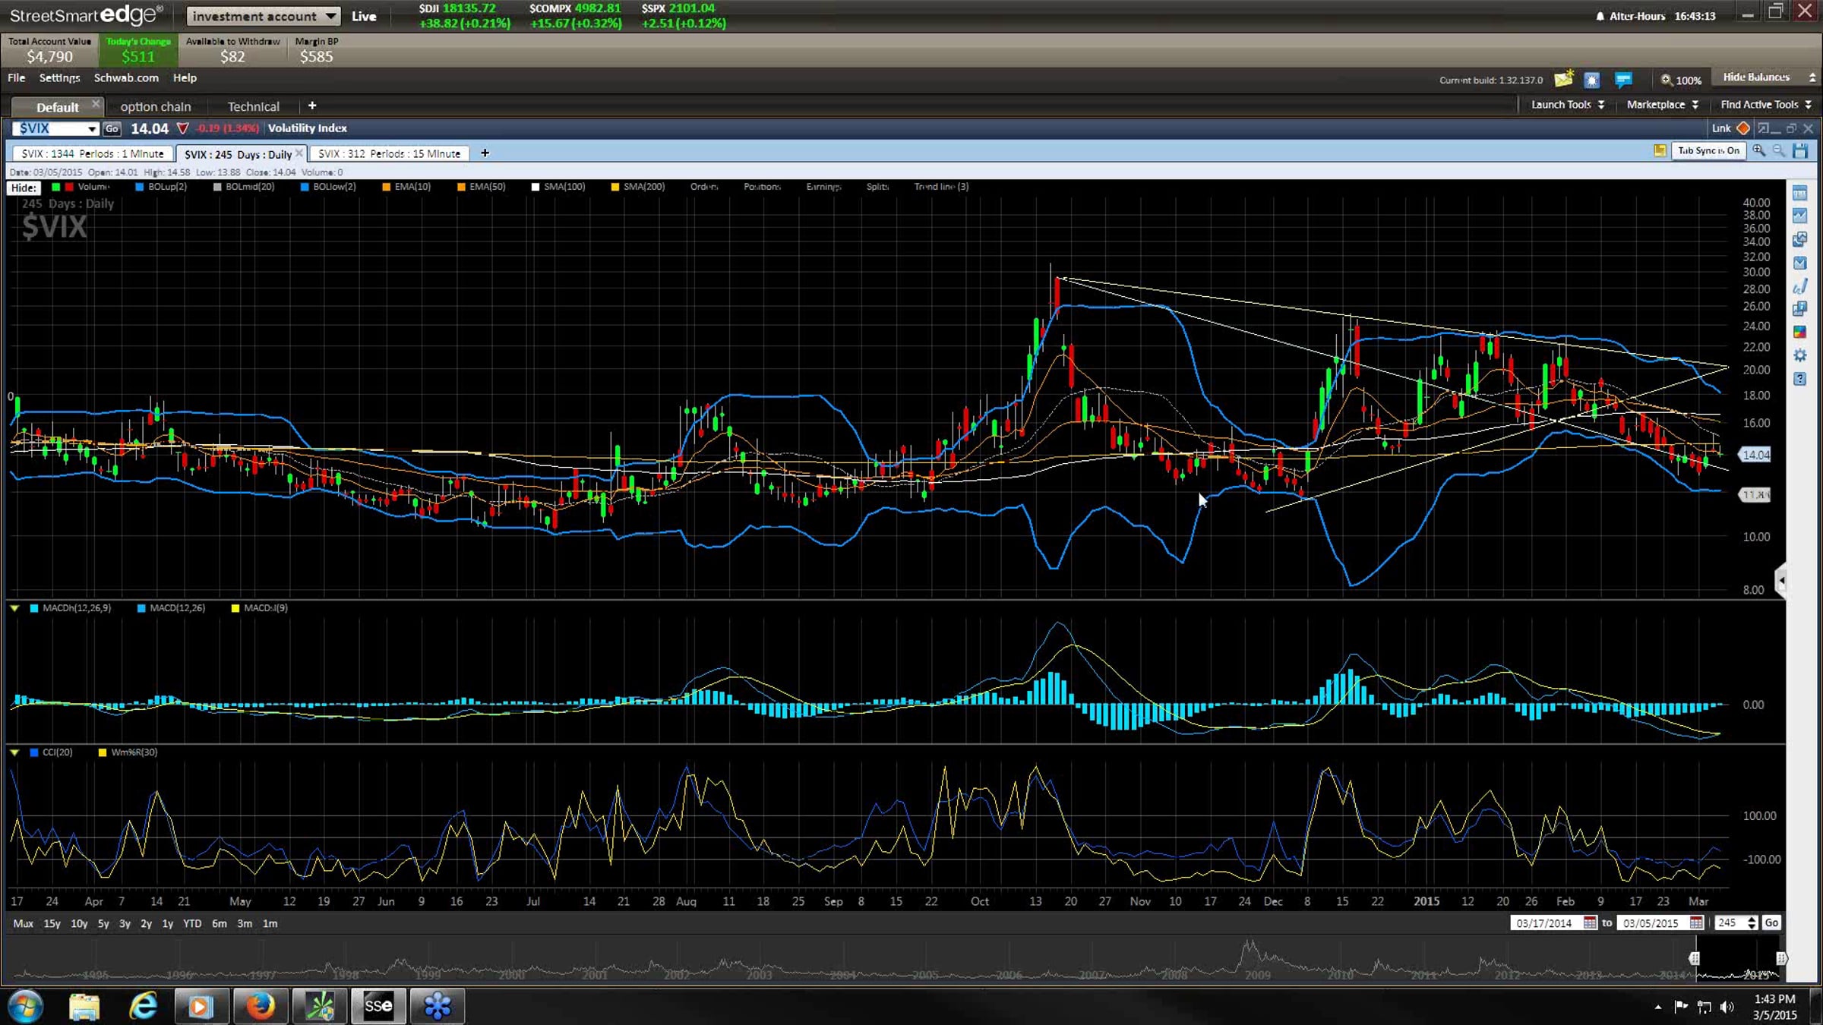Switch to the option chain tab

[156, 106]
